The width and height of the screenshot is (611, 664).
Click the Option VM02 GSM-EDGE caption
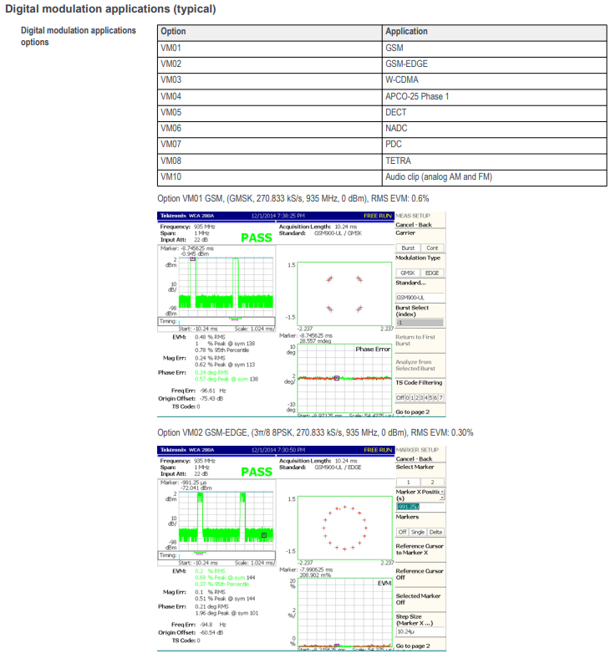(x=315, y=433)
